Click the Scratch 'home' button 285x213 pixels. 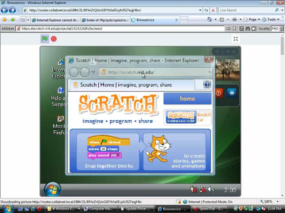click(187, 98)
